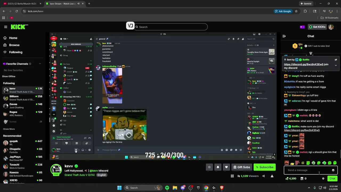Open the Browse sidebar item
The image size is (341, 192).
click(14, 45)
